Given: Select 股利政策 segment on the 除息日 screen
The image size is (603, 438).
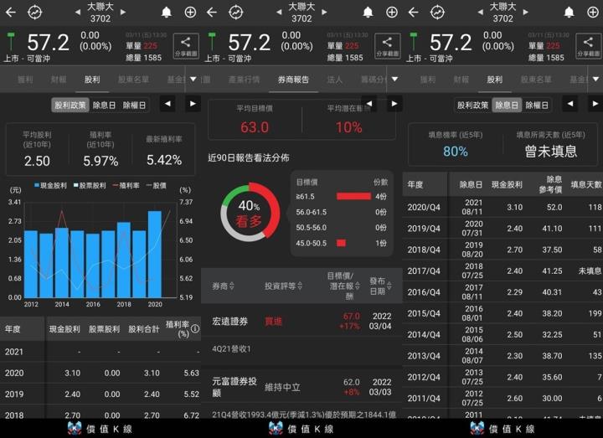Looking at the screenshot, I should 472,105.
